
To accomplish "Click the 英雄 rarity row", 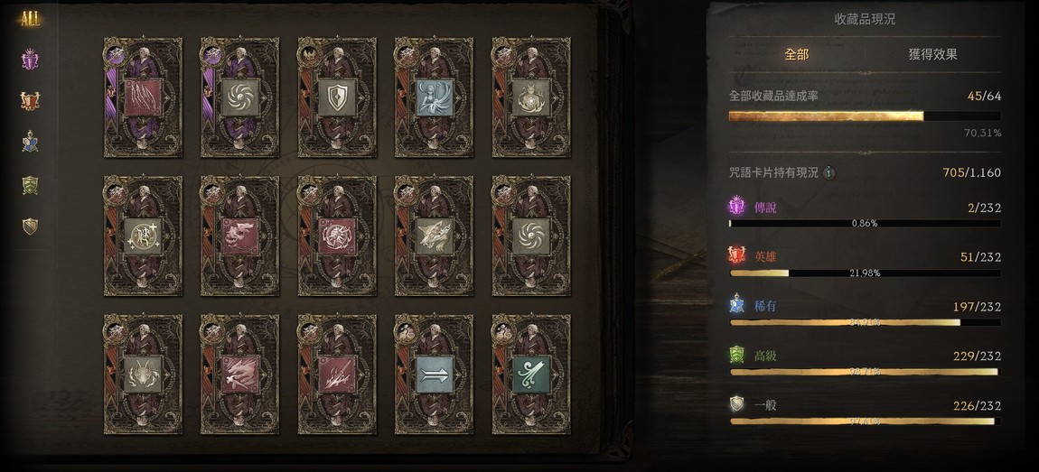I will [865, 263].
